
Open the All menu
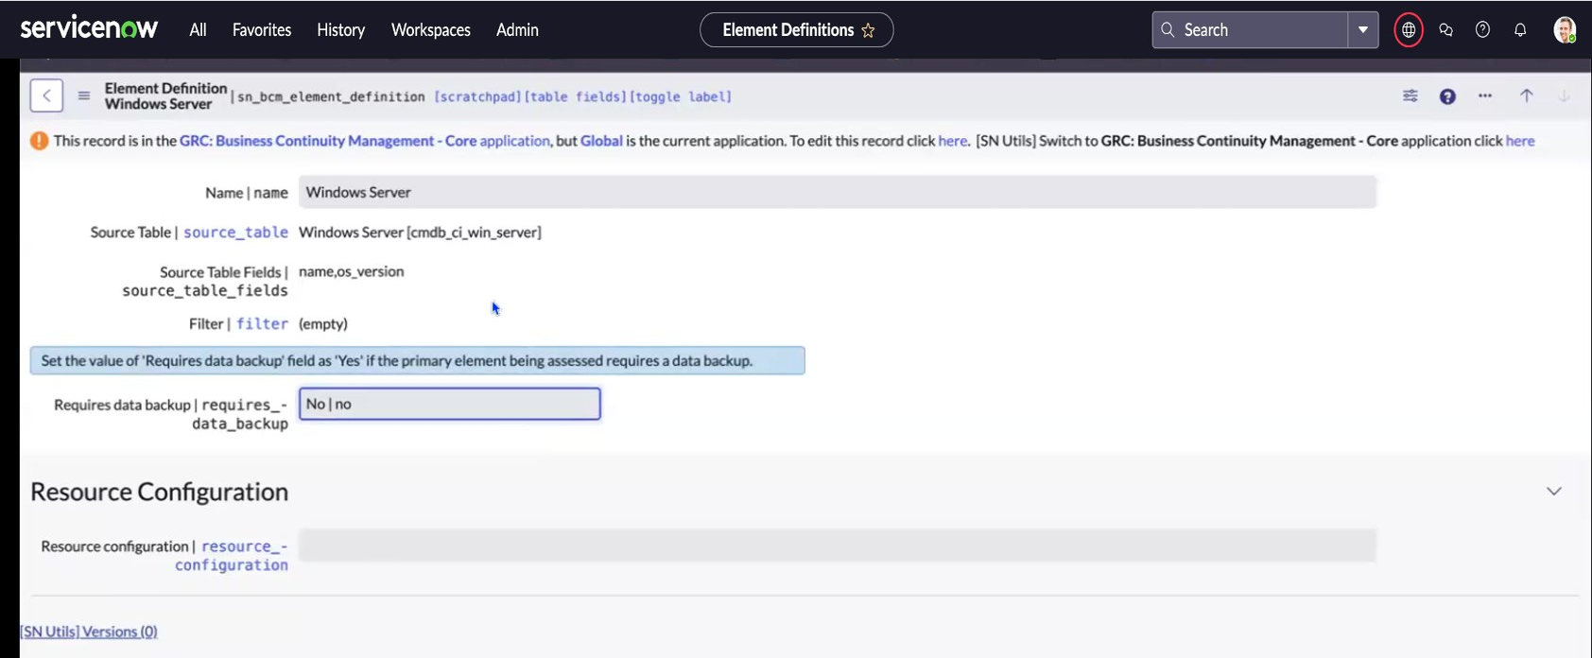[x=198, y=30]
